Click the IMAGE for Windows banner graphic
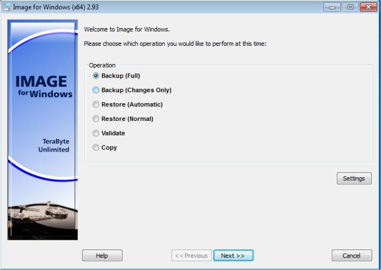This screenshot has height=270, width=381. pos(43,130)
